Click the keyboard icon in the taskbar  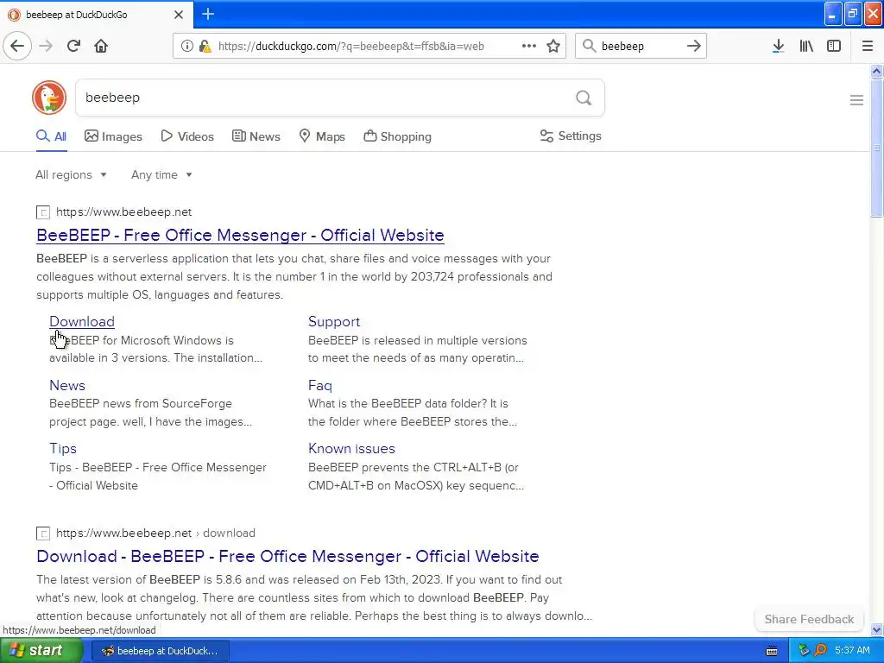click(x=772, y=651)
